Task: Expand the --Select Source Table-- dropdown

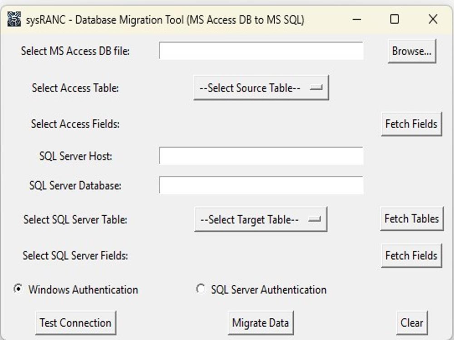Action: (261, 87)
